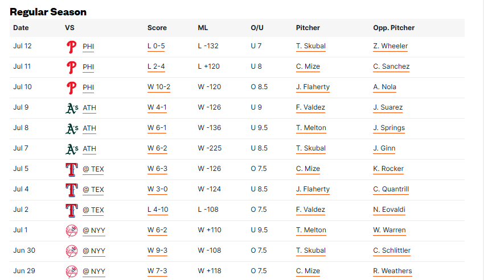Viewport: 484px width, 280px height.
Task: Open J. Flaherty pitcher link for Jul 10
Action: [313, 87]
